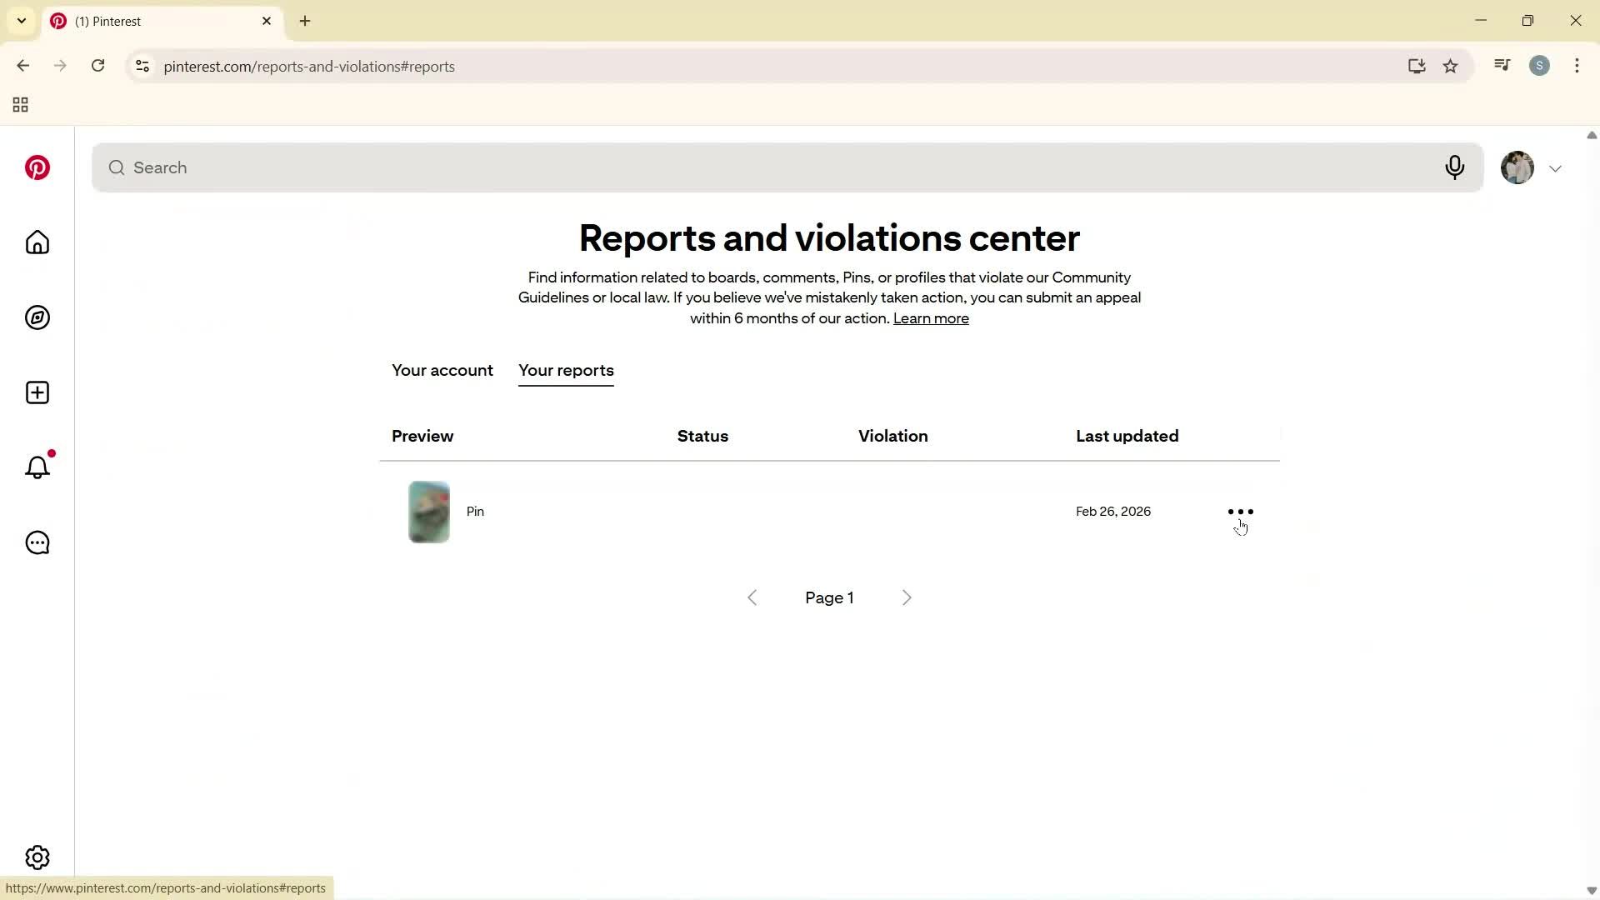This screenshot has height=900, width=1600.
Task: Expand the browser tab search chevron
Action: coord(22,21)
